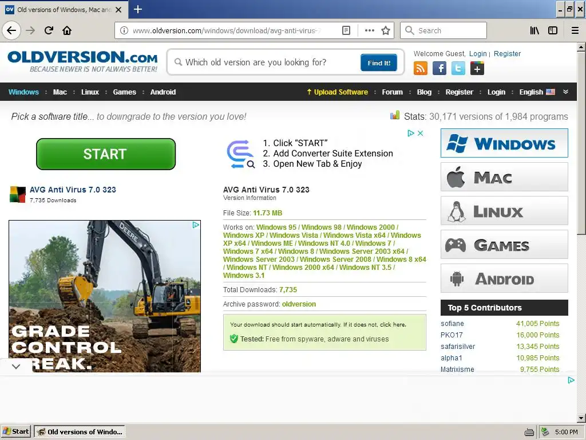Select Android in the navigation bar
The image size is (586, 440).
[x=163, y=92]
